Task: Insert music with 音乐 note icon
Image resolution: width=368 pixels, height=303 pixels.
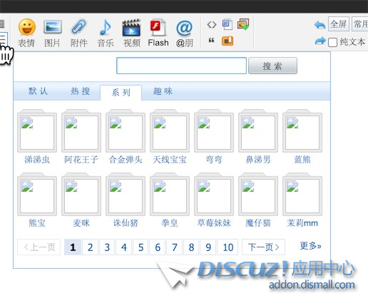Action: click(x=106, y=33)
